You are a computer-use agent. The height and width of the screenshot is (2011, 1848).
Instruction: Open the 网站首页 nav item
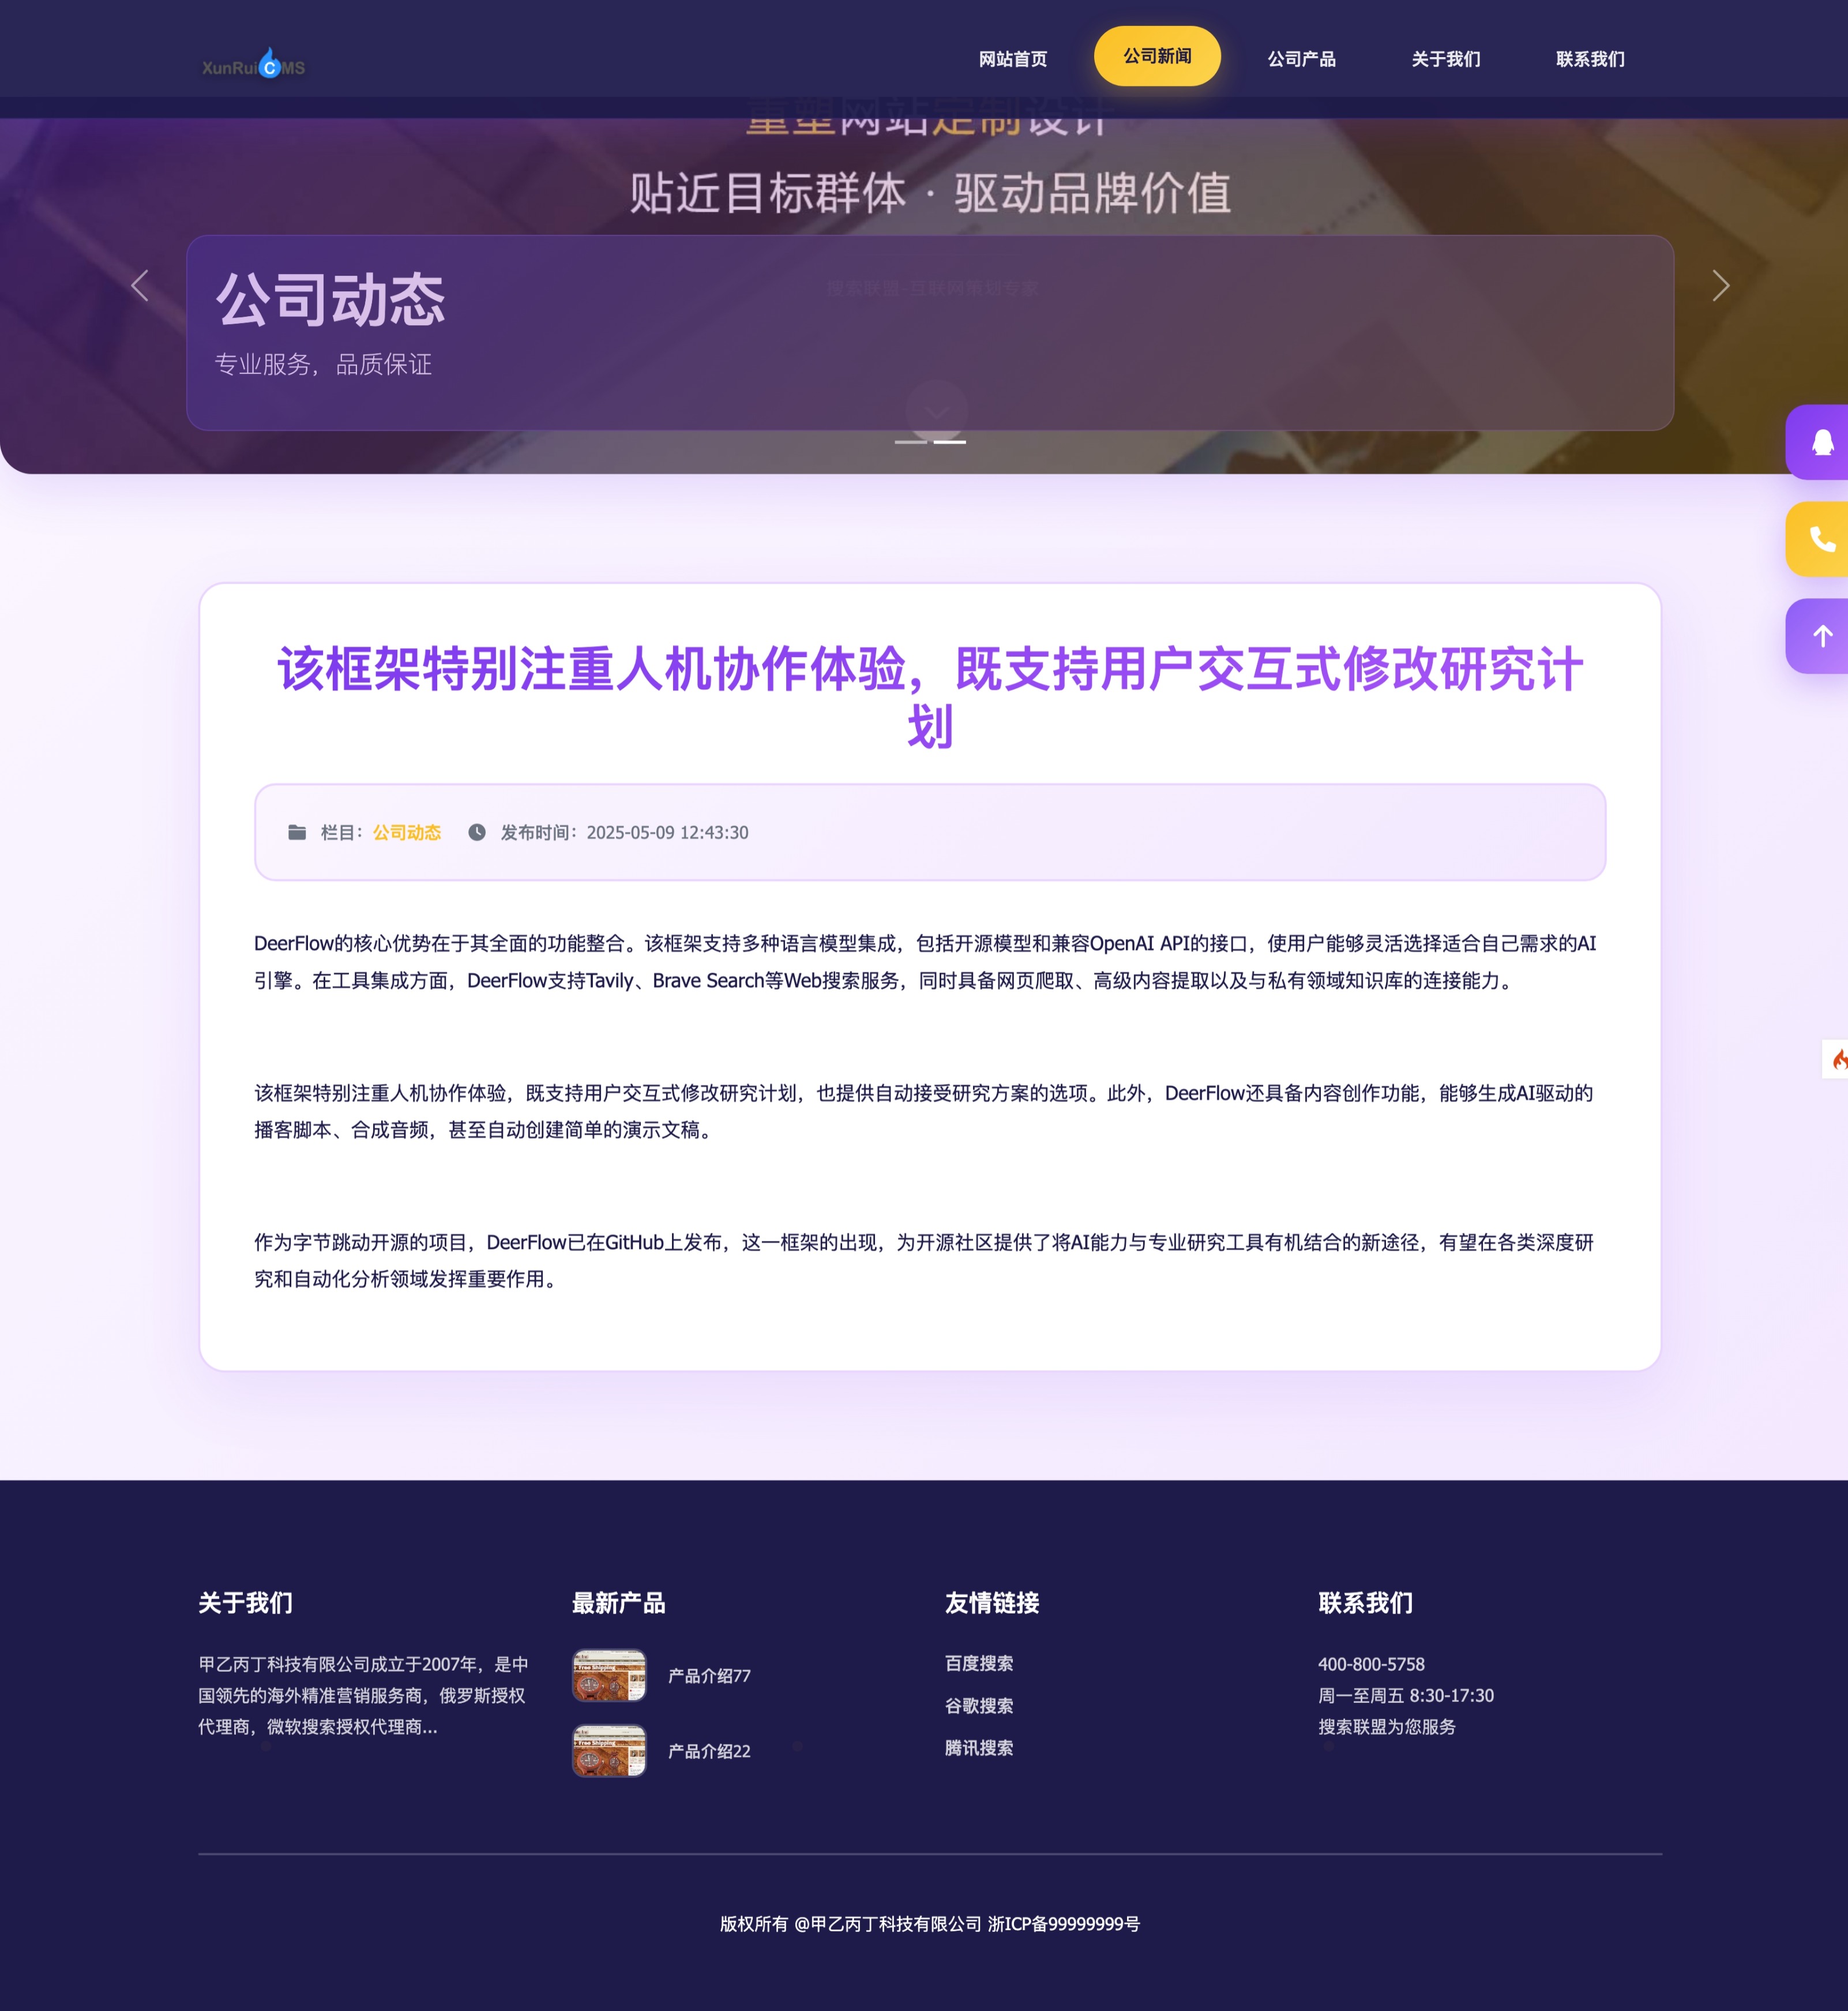click(x=1012, y=59)
